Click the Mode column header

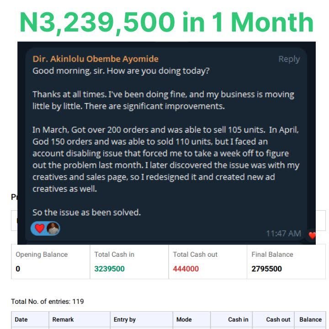184,319
